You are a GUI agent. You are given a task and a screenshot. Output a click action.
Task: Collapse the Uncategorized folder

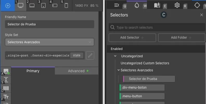point(115,56)
